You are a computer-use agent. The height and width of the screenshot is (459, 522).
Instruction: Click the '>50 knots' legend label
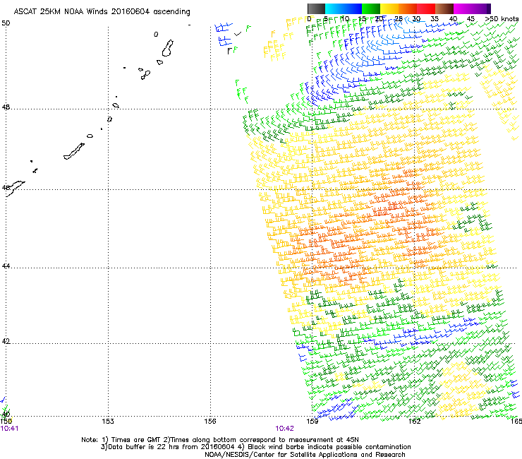pos(502,19)
